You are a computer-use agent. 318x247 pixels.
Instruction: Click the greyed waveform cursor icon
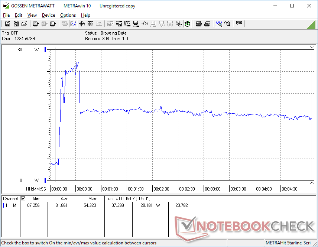coord(162,24)
